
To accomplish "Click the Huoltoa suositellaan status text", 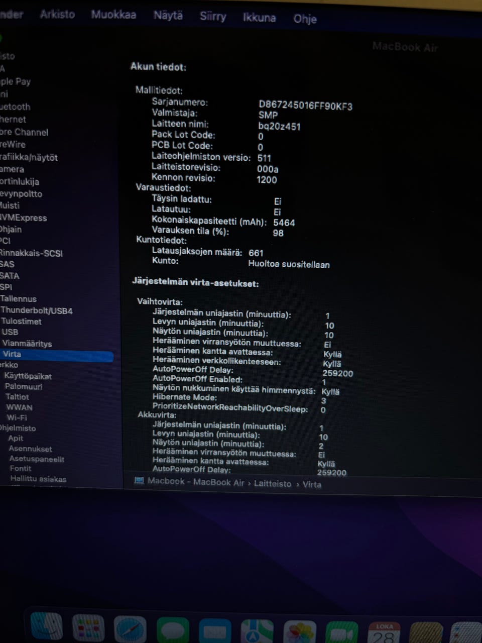I will coord(289,264).
